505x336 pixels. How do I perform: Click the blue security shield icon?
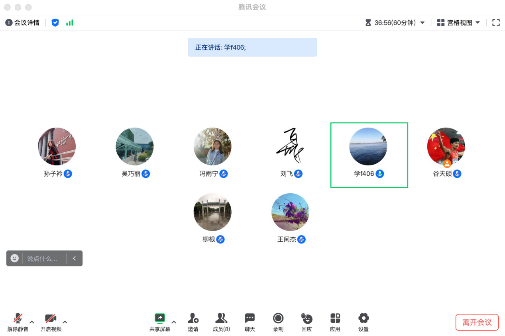(x=55, y=23)
